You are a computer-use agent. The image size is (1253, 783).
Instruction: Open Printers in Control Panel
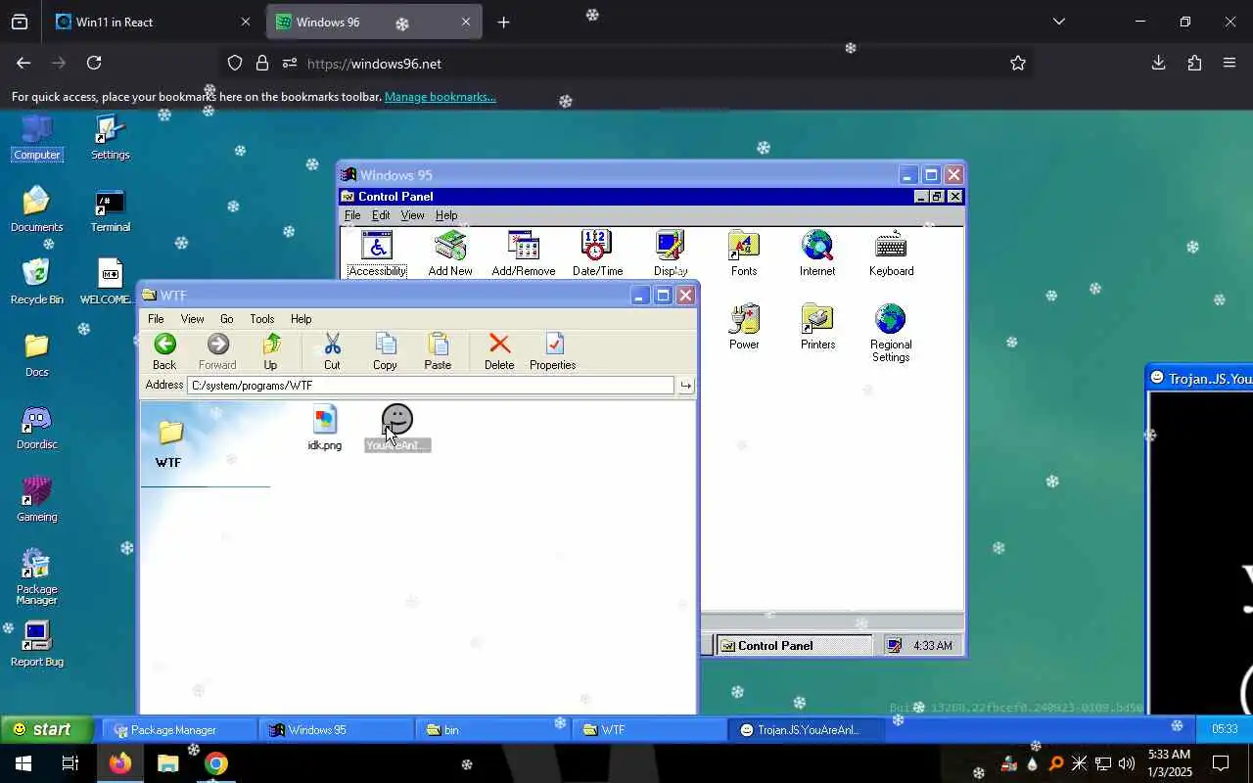[817, 327]
